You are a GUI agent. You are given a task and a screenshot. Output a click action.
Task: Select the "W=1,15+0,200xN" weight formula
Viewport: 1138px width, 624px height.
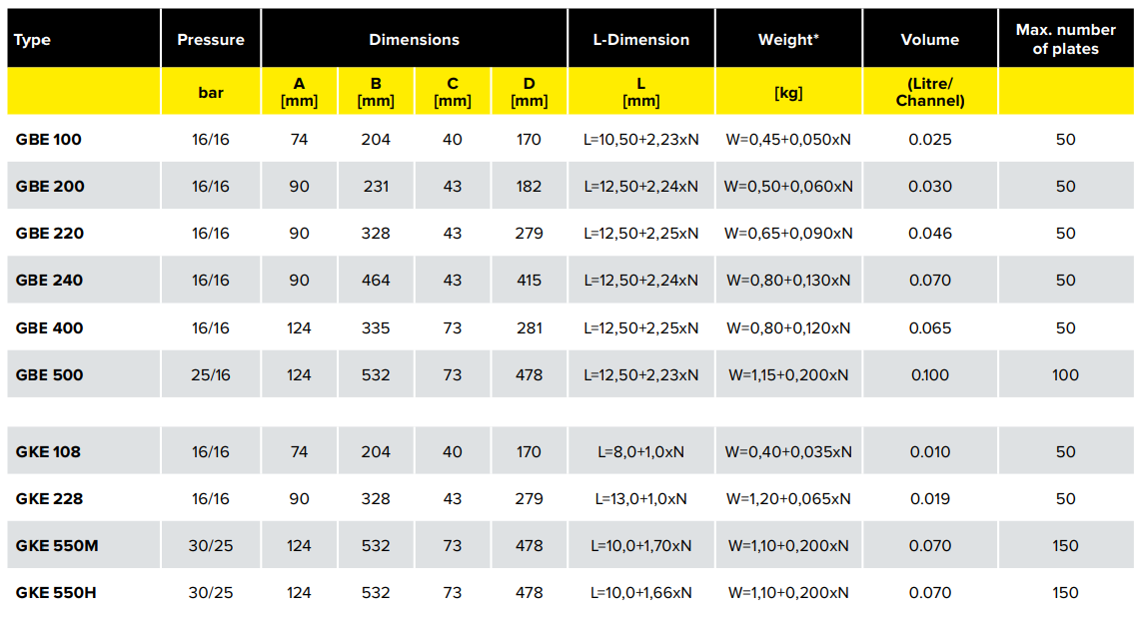coord(788,375)
